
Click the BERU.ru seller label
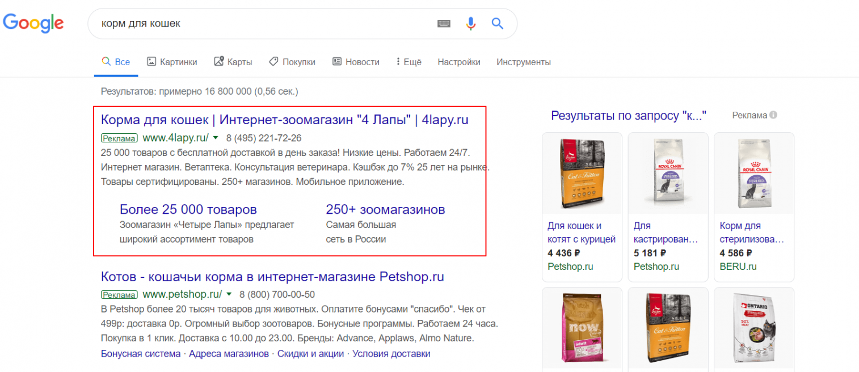[738, 267]
